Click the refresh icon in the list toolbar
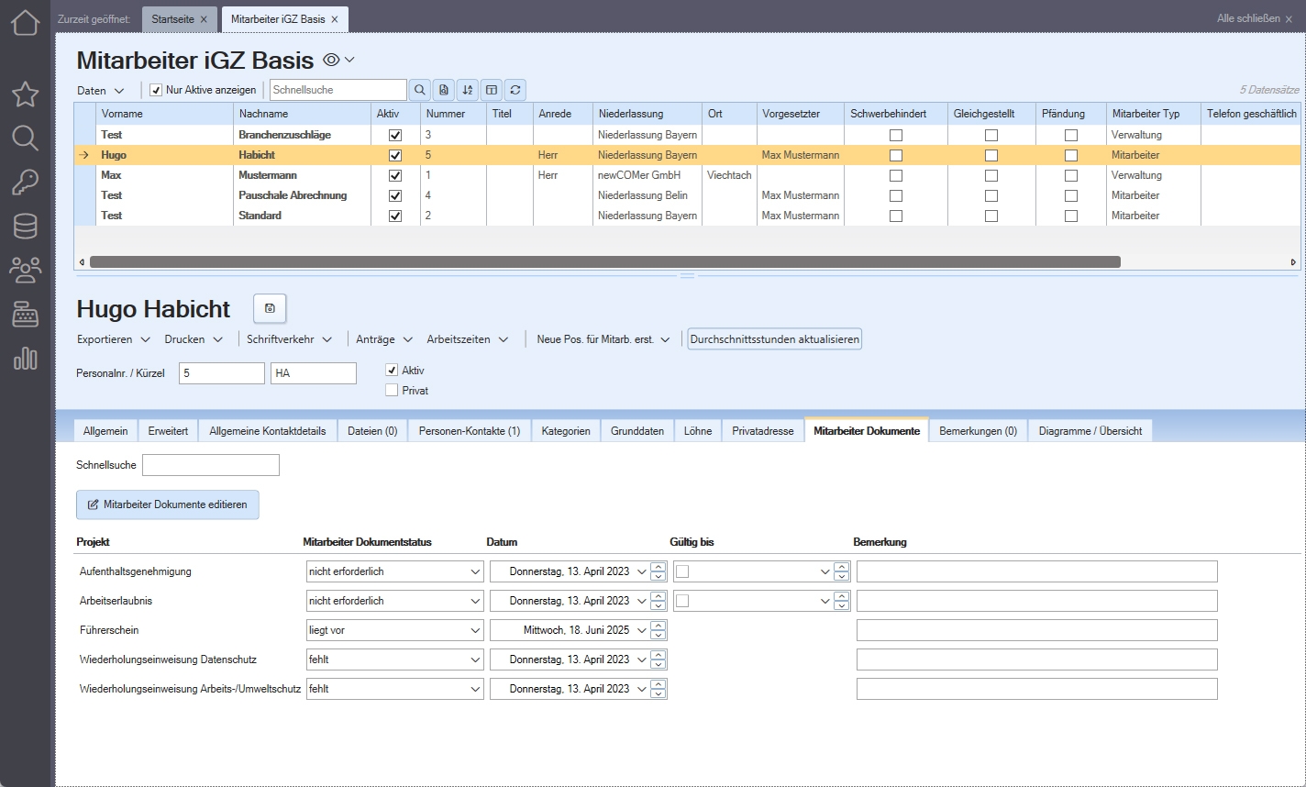Viewport: 1306px width, 787px height. pyautogui.click(x=515, y=90)
